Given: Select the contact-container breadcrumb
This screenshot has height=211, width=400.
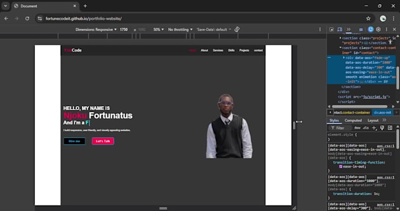Looking at the screenshot, I should tap(352, 113).
